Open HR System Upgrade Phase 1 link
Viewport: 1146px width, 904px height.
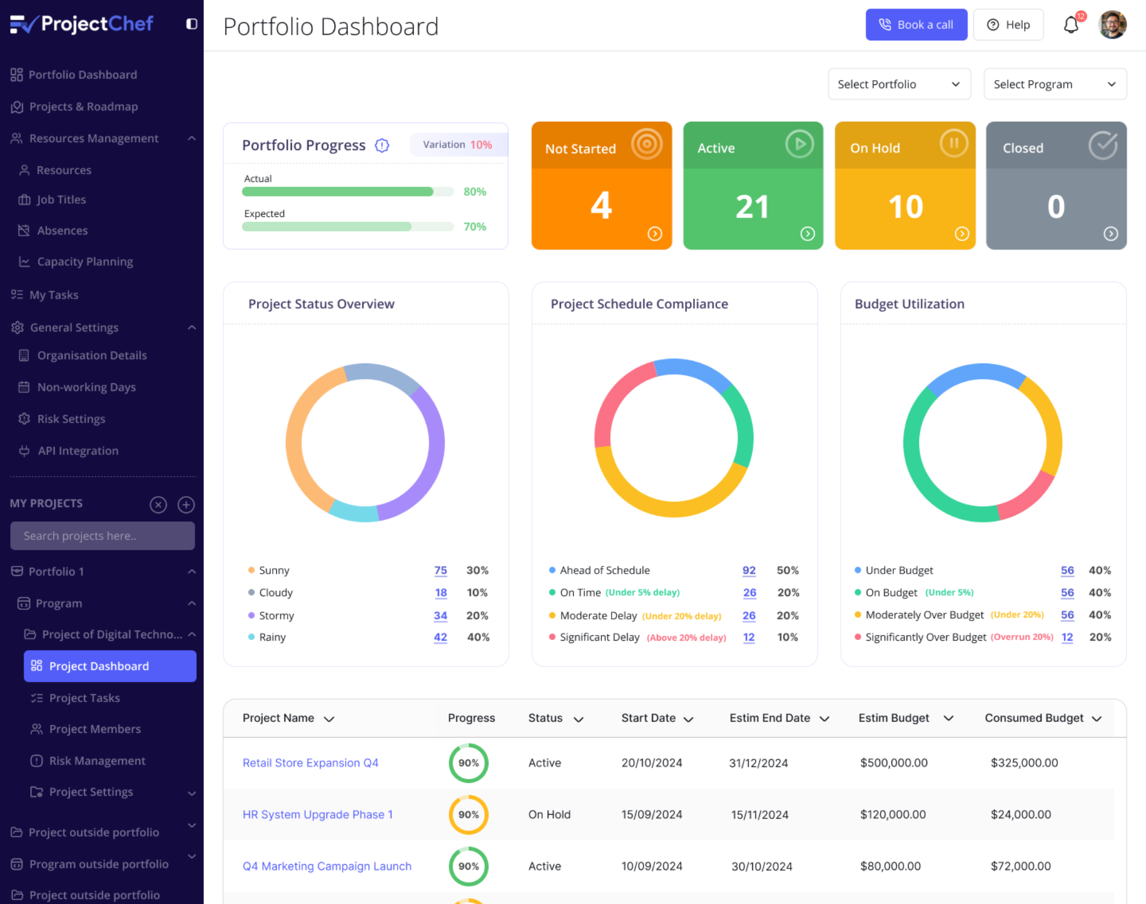[x=317, y=815]
